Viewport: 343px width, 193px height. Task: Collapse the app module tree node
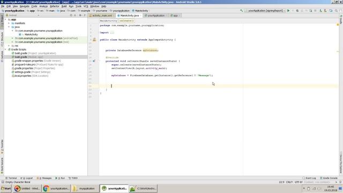point(6,19)
